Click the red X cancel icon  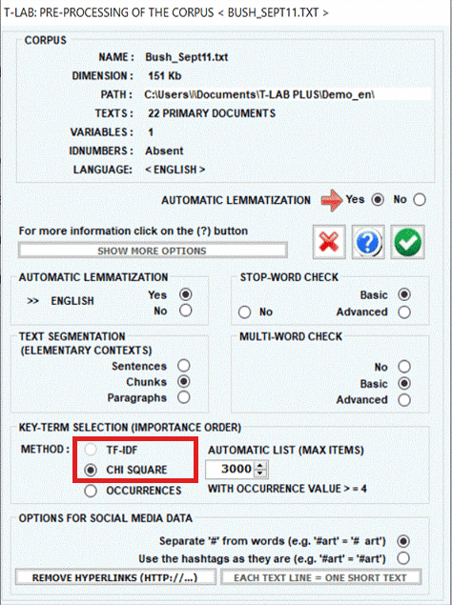pos(329,242)
